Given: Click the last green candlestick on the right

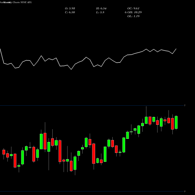Looking at the screenshot, I should [176, 122].
